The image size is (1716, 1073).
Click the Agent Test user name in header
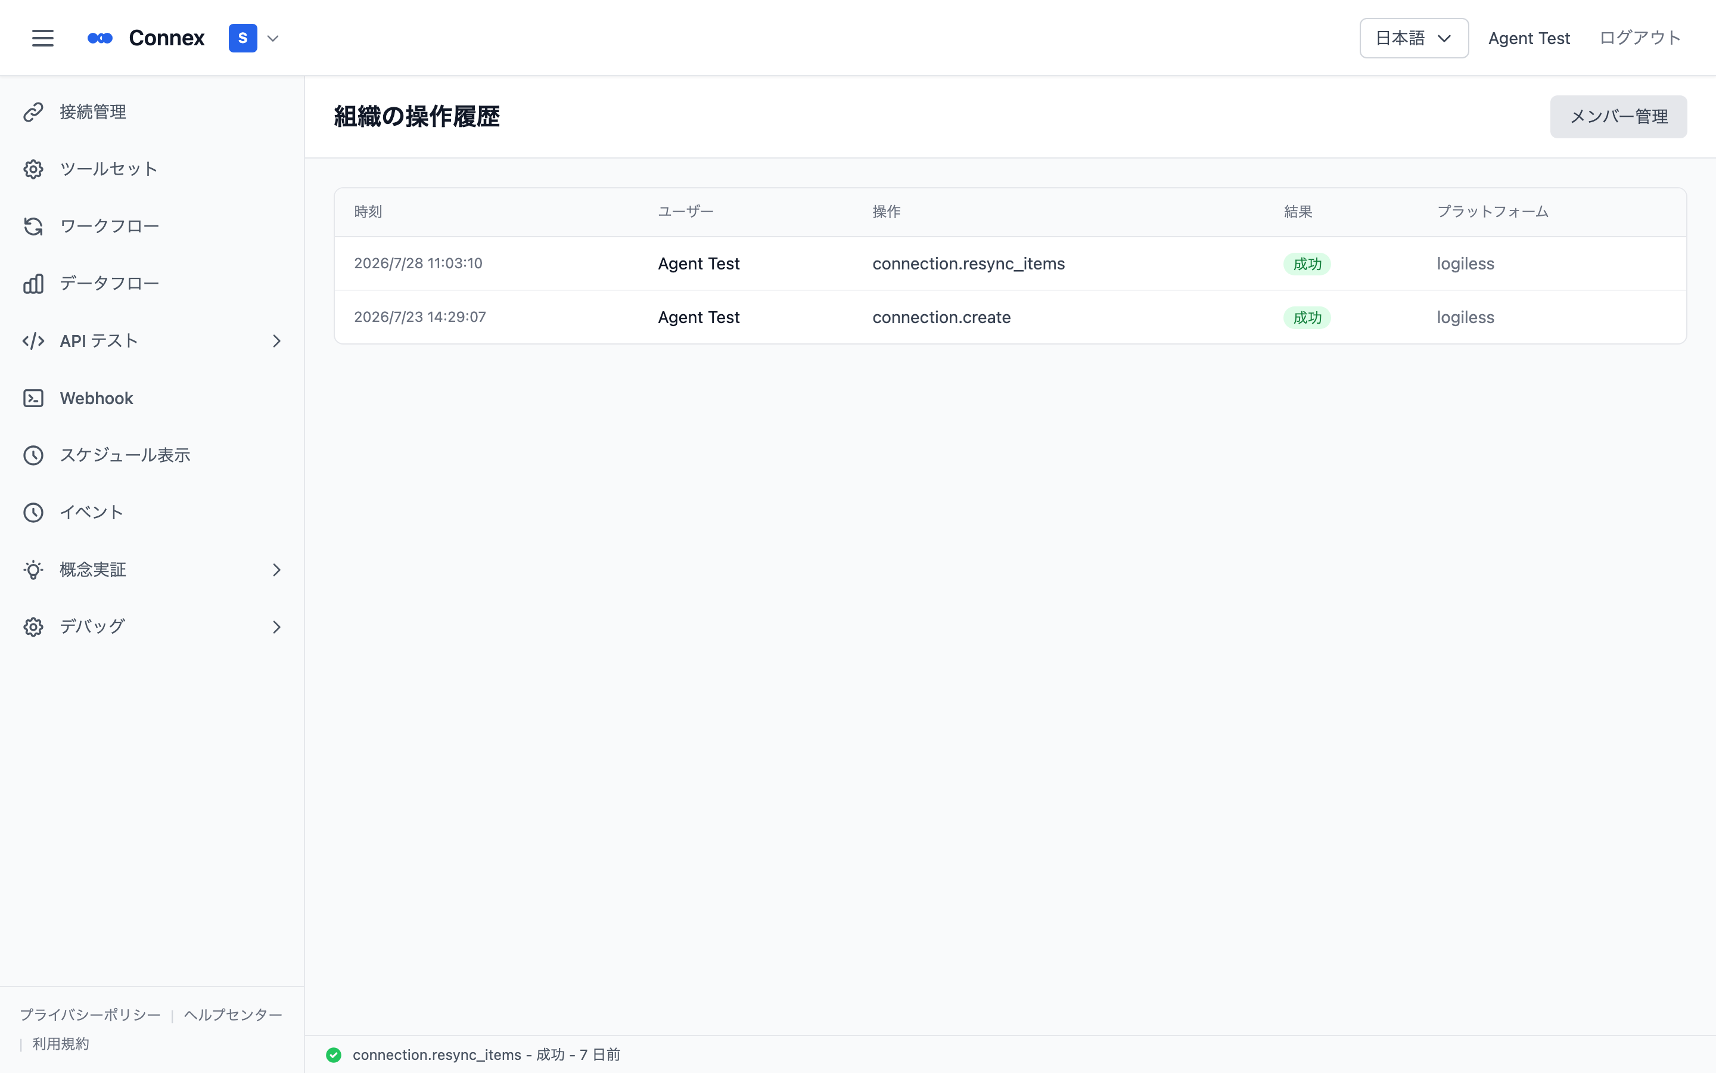[x=1529, y=38]
